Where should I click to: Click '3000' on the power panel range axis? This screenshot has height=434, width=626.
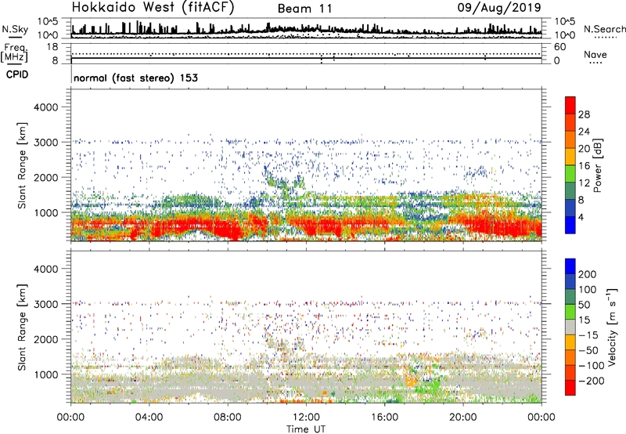[x=45, y=143]
